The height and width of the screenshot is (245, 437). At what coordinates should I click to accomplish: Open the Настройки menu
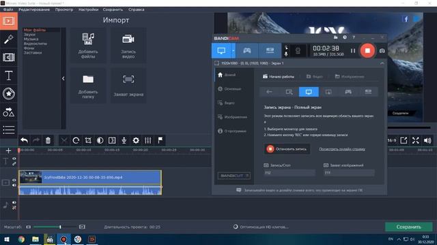click(x=88, y=10)
